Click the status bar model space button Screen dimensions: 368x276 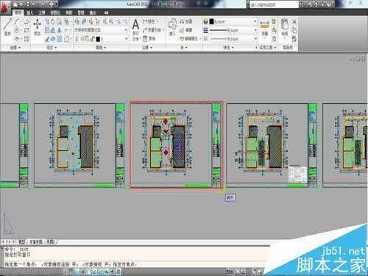pyautogui.click(x=230, y=272)
